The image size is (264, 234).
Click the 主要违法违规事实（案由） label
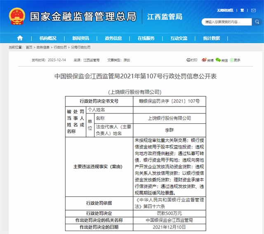coord(98,167)
